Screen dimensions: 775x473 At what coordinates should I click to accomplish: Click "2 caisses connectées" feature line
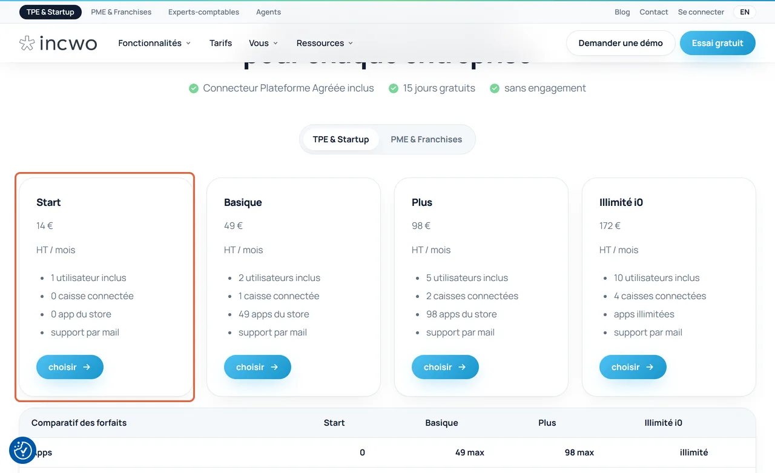472,296
